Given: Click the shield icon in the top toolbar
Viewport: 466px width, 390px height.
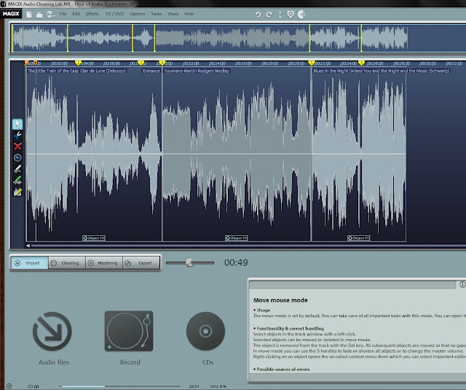Looking at the screenshot, I should tap(291, 15).
